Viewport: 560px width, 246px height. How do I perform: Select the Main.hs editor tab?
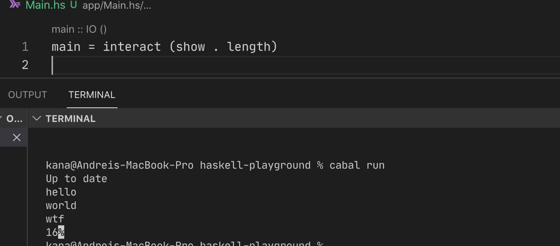tap(45, 5)
